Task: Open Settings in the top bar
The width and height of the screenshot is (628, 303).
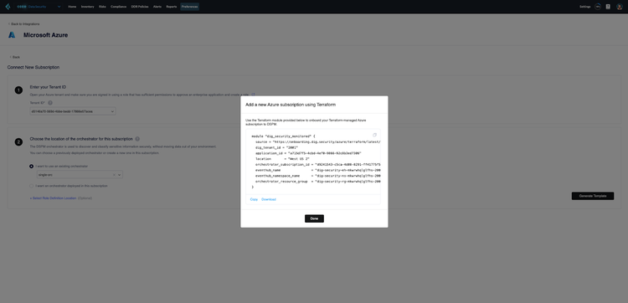Action: point(584,7)
